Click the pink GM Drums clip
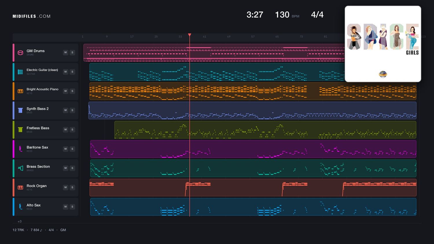Viewport: 434px width, 244px height. [214, 53]
